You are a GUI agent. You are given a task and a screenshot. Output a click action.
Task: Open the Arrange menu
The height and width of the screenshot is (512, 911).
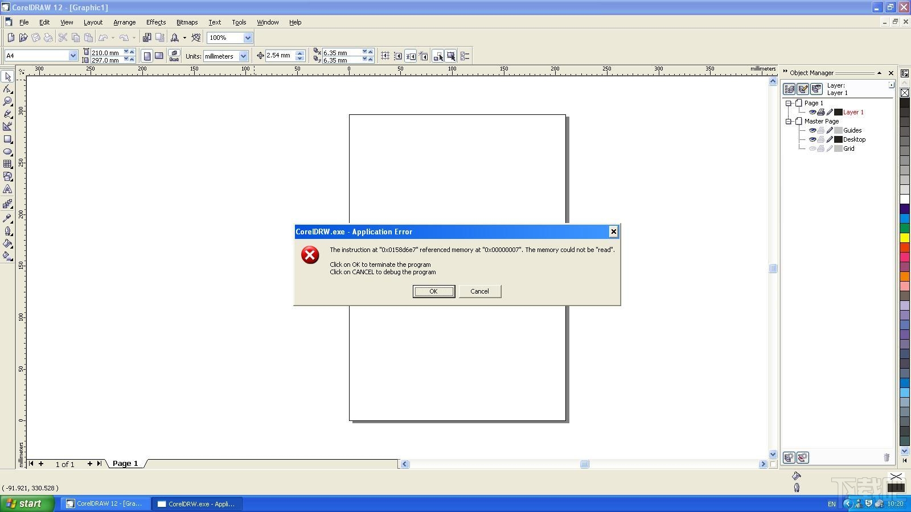coord(124,22)
